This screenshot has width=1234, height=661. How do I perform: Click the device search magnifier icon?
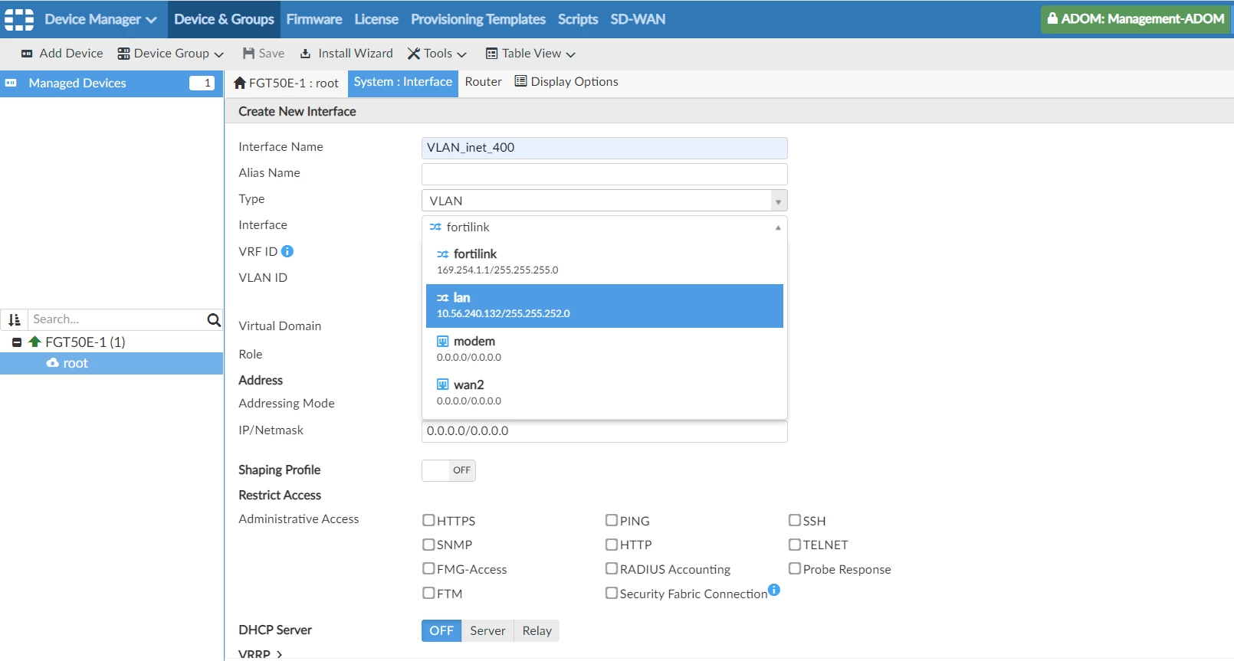214,319
